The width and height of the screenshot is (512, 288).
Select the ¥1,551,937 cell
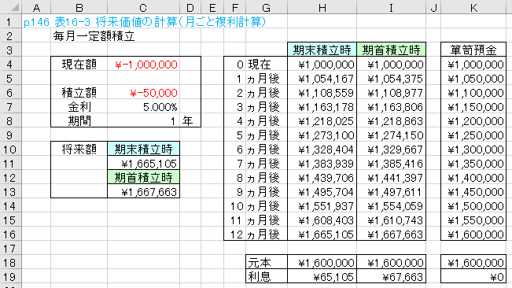[322, 206]
